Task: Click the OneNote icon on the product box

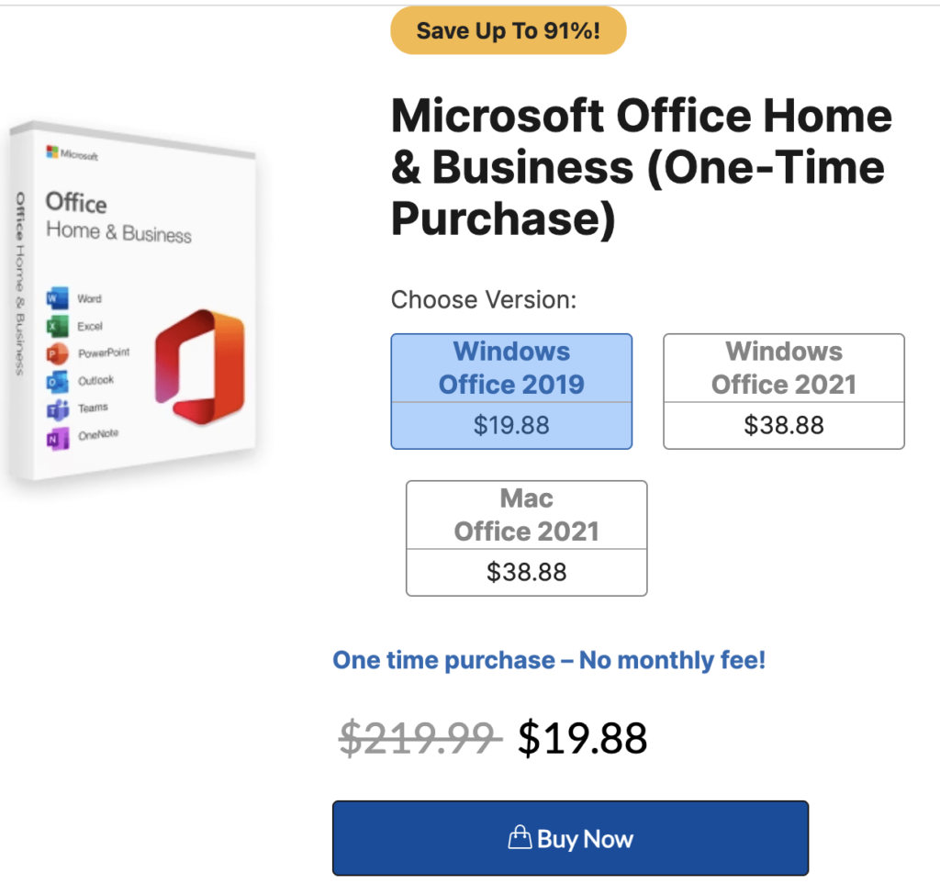Action: coord(57,436)
